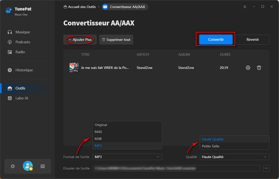
Task: Select Outils in the sidebar
Action: (28, 88)
